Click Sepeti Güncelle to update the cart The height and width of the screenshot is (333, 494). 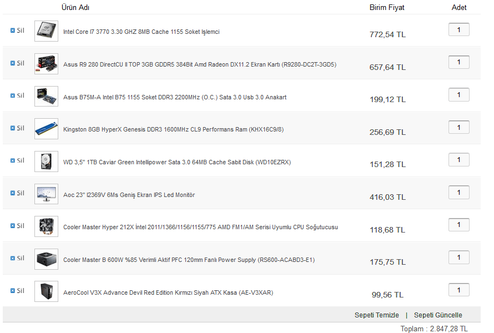point(438,315)
